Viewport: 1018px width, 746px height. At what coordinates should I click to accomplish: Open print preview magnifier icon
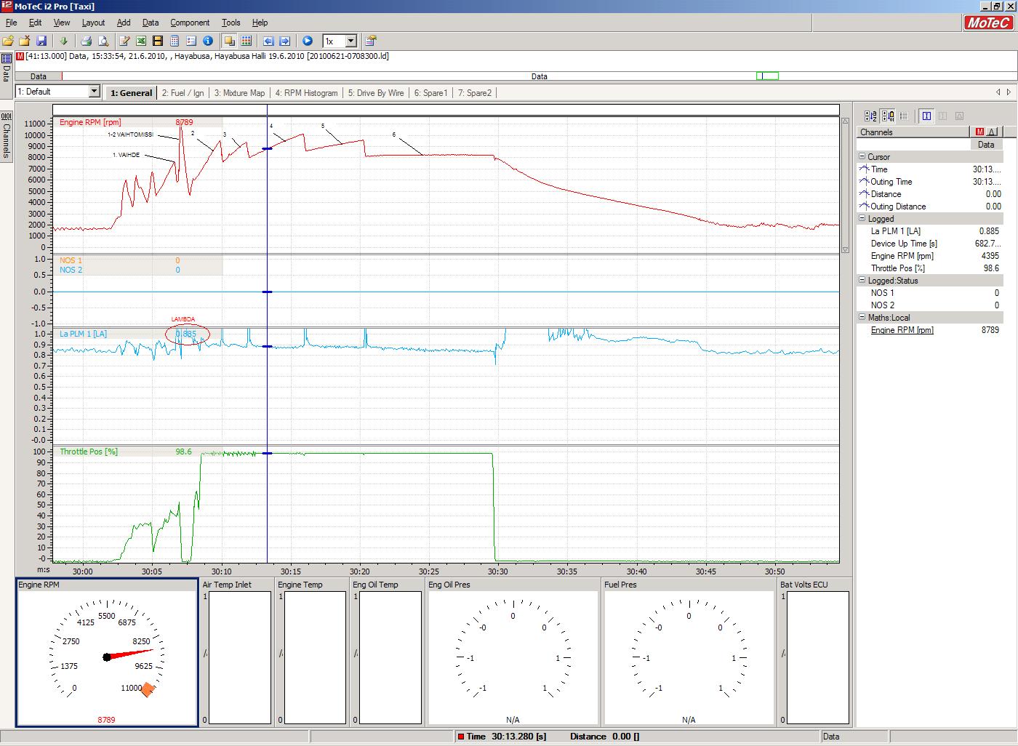coord(103,41)
